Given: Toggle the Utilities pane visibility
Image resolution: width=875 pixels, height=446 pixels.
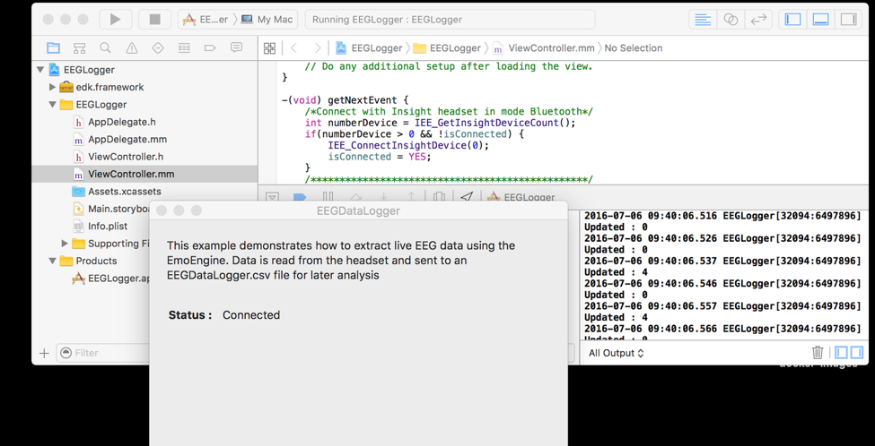Looking at the screenshot, I should coord(848,19).
